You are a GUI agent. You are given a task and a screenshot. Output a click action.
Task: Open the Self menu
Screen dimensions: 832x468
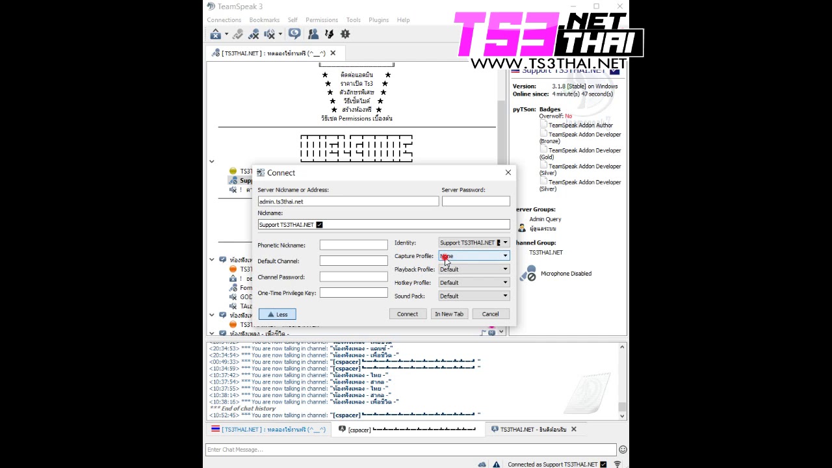pos(292,20)
